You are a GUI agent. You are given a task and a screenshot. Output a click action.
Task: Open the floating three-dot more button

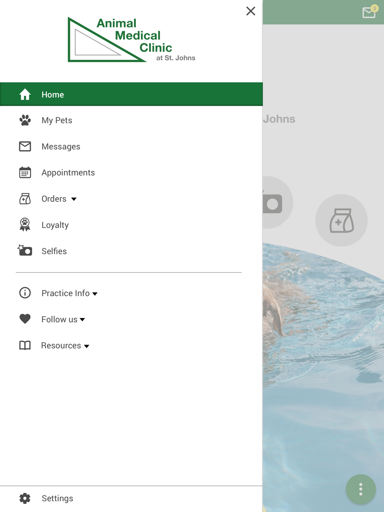361,489
